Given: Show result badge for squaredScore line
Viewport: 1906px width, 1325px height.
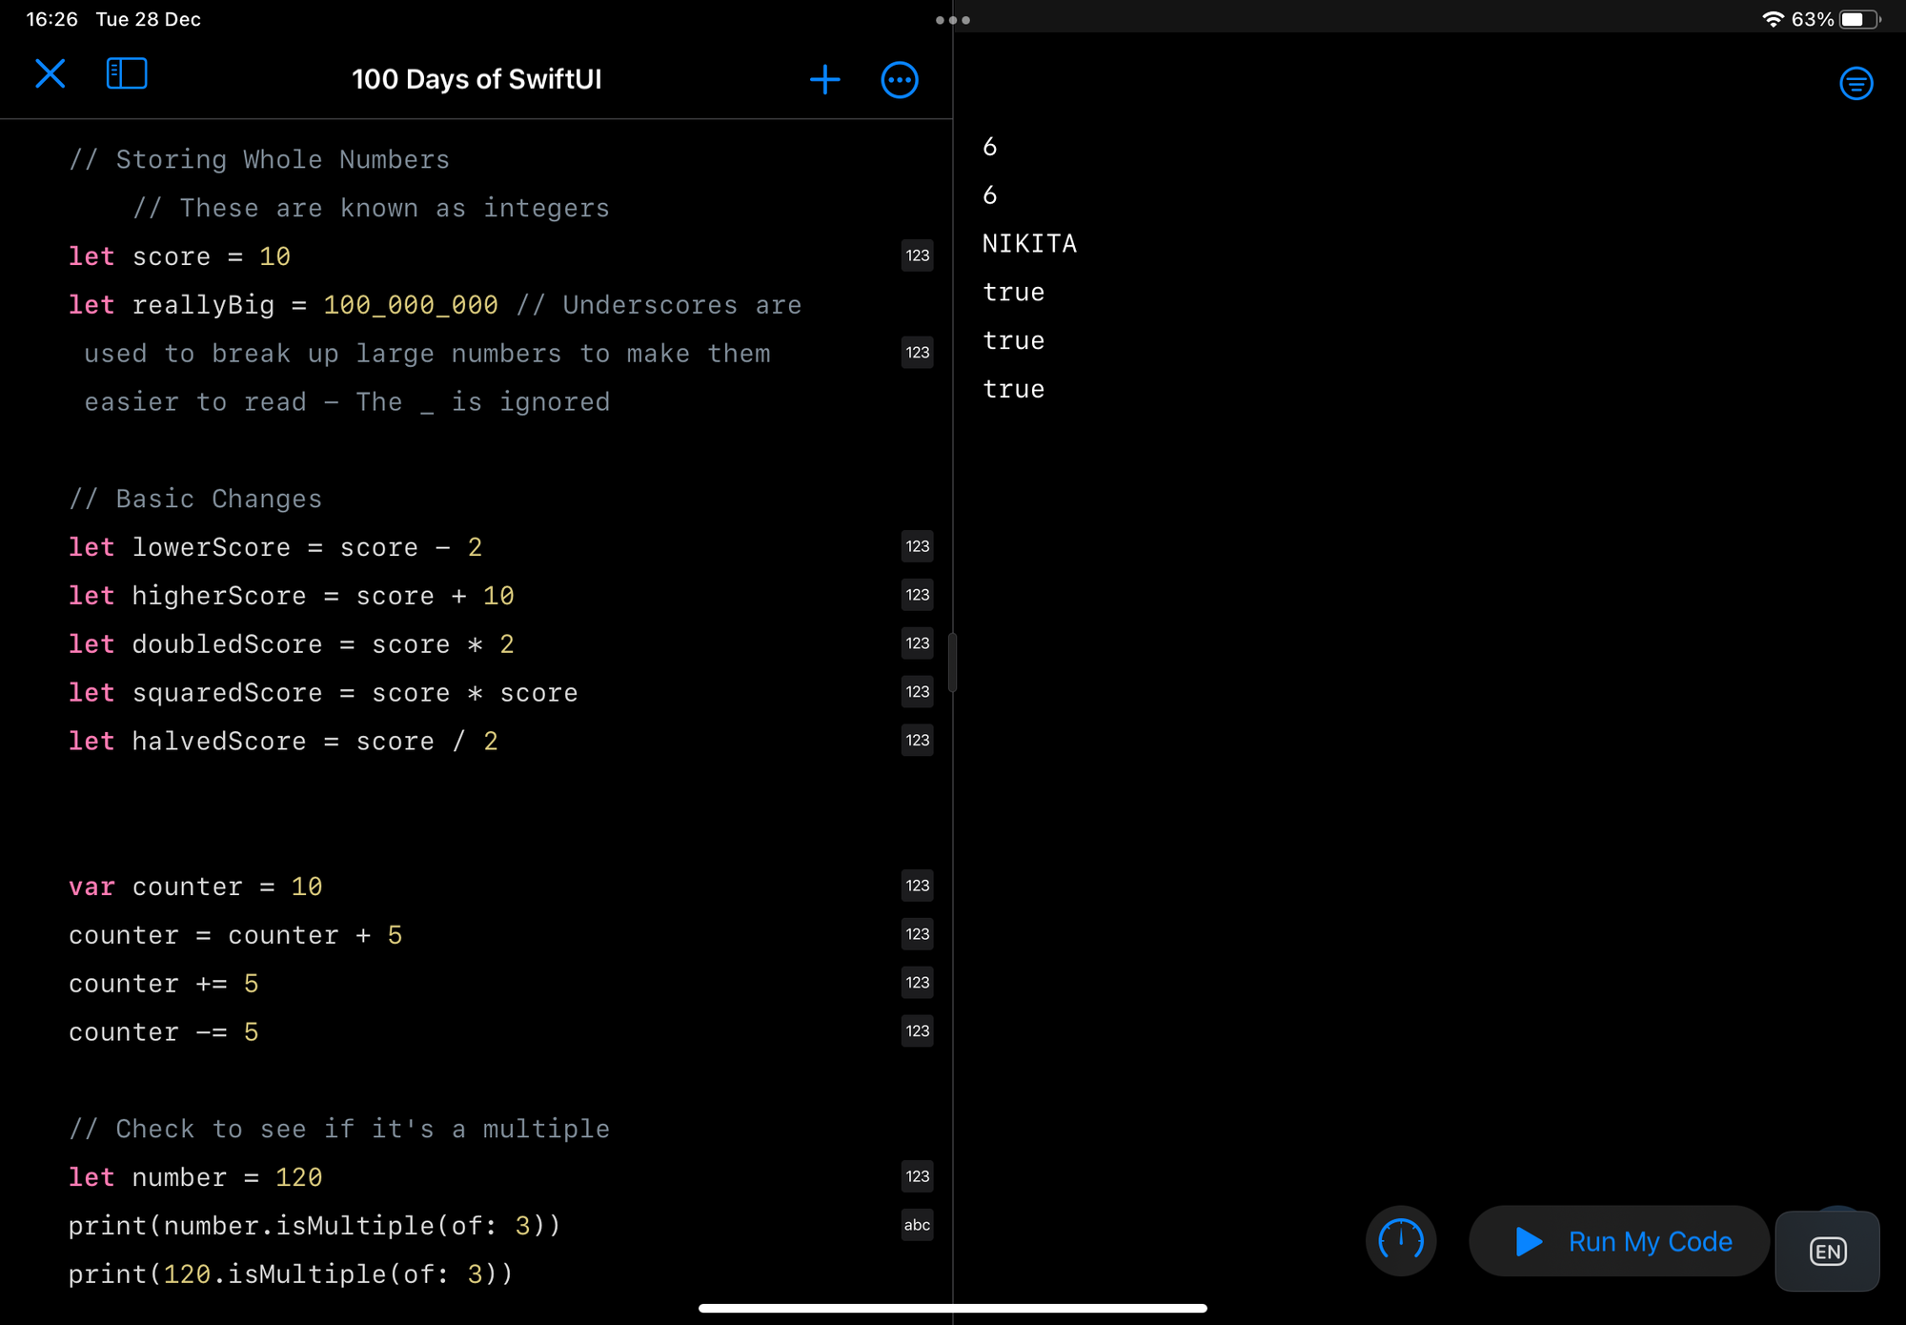Looking at the screenshot, I should [x=918, y=692].
